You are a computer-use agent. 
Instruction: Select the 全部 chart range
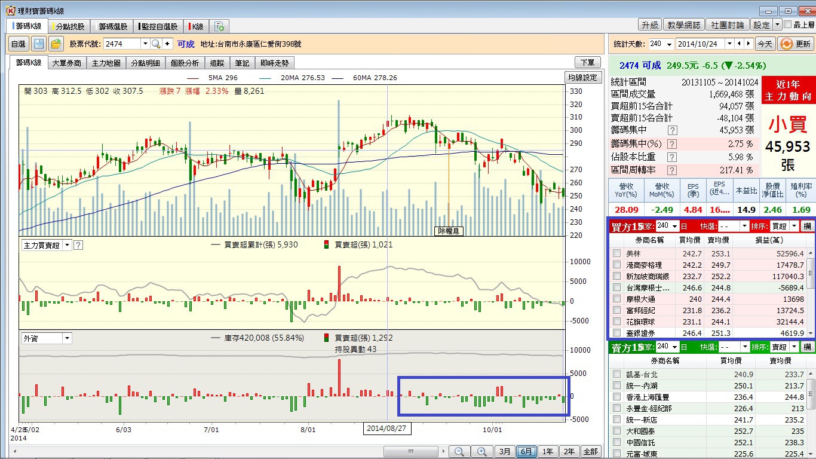click(x=591, y=452)
